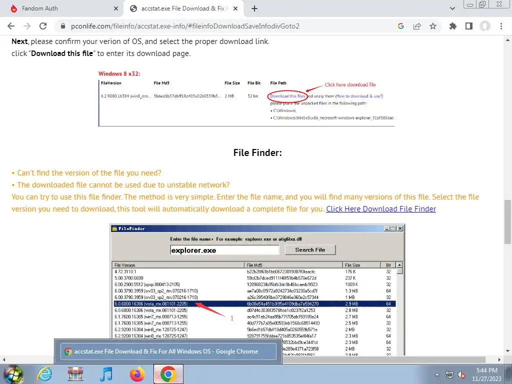Open the profile avatar menu

[x=485, y=26]
